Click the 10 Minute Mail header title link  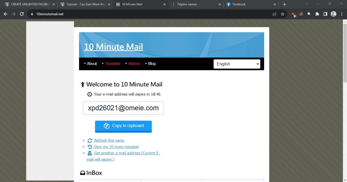[113, 46]
